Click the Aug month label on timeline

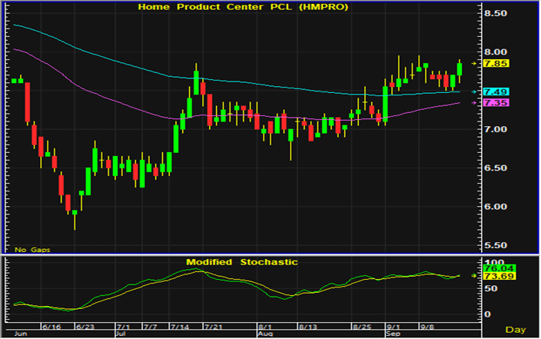[x=263, y=335]
